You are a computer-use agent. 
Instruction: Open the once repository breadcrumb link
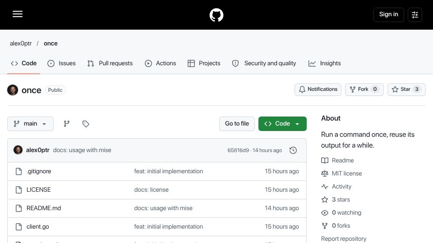click(51, 44)
